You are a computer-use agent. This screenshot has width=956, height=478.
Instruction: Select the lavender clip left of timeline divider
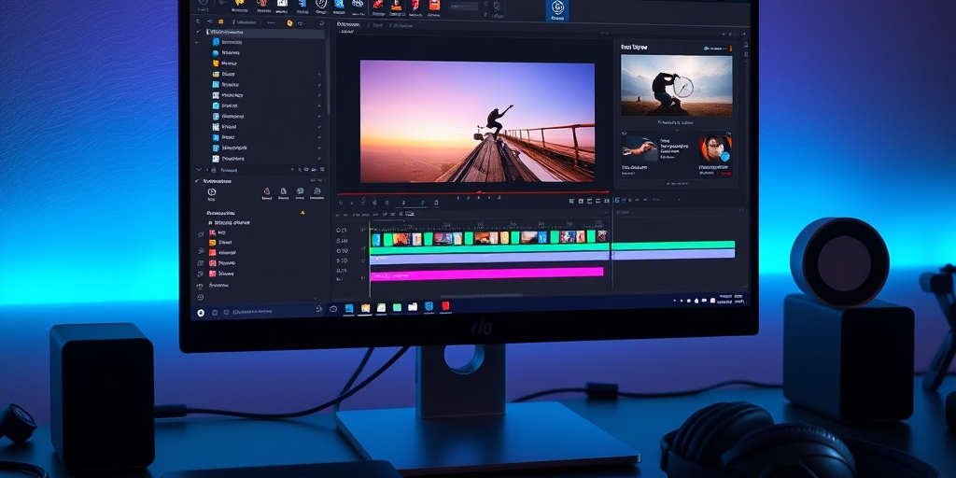(x=489, y=258)
